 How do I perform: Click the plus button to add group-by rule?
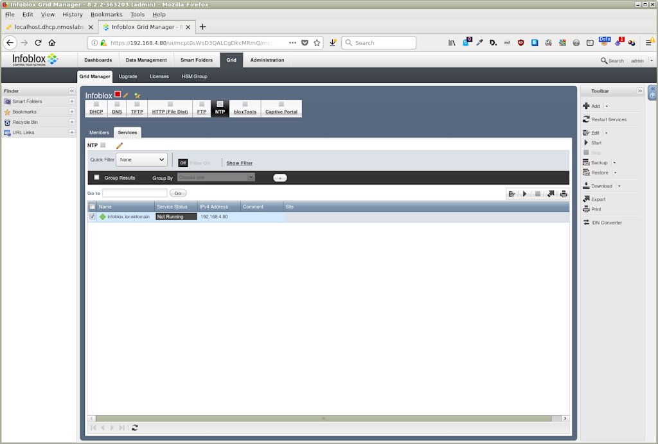coord(280,178)
